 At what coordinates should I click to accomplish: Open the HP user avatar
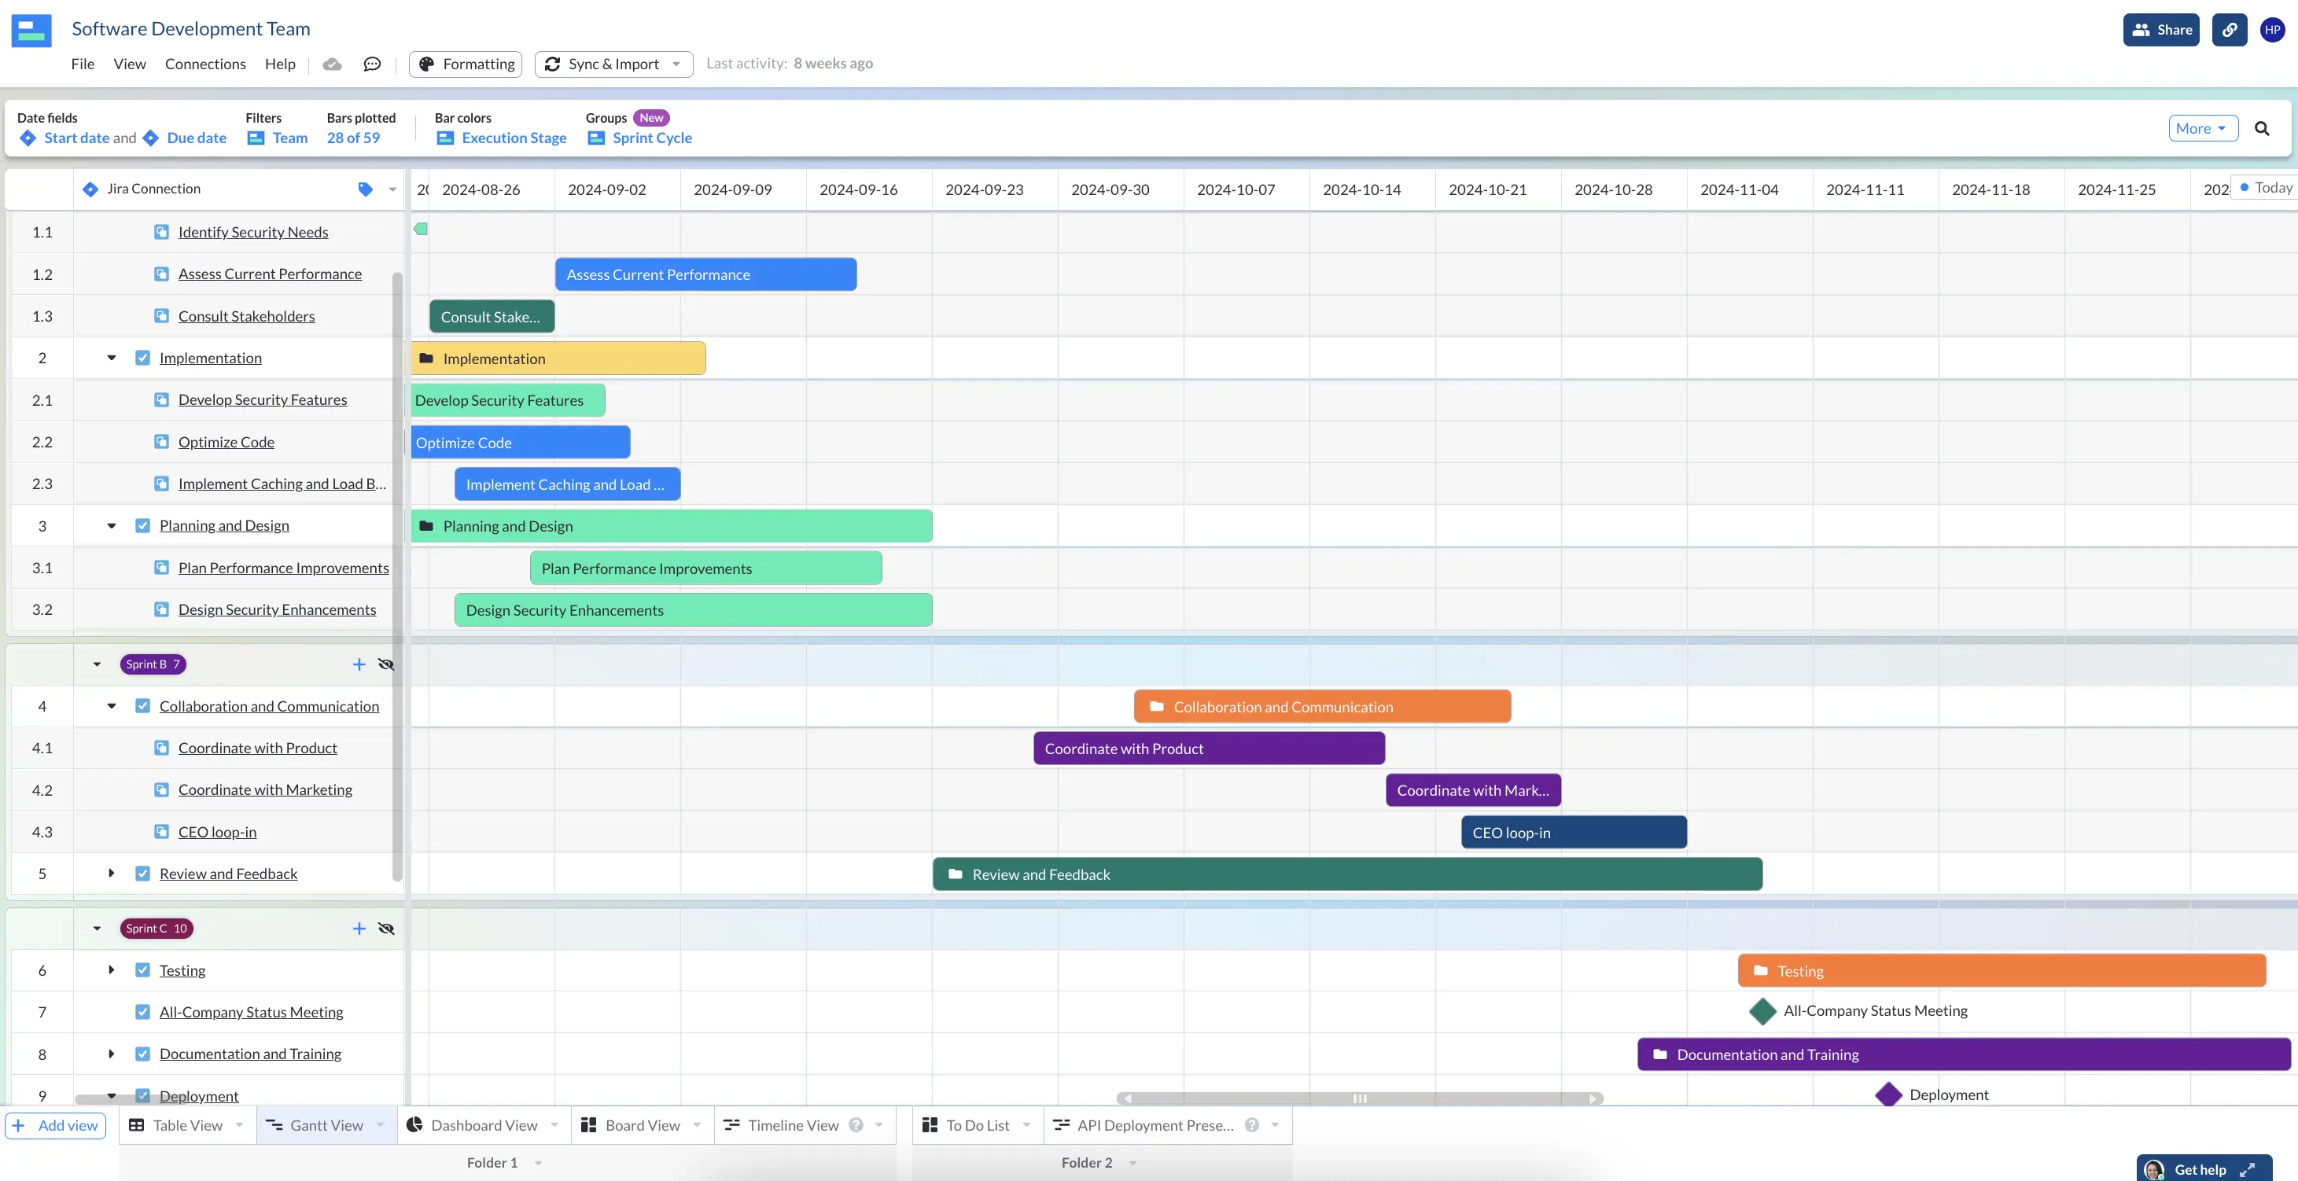2272,29
